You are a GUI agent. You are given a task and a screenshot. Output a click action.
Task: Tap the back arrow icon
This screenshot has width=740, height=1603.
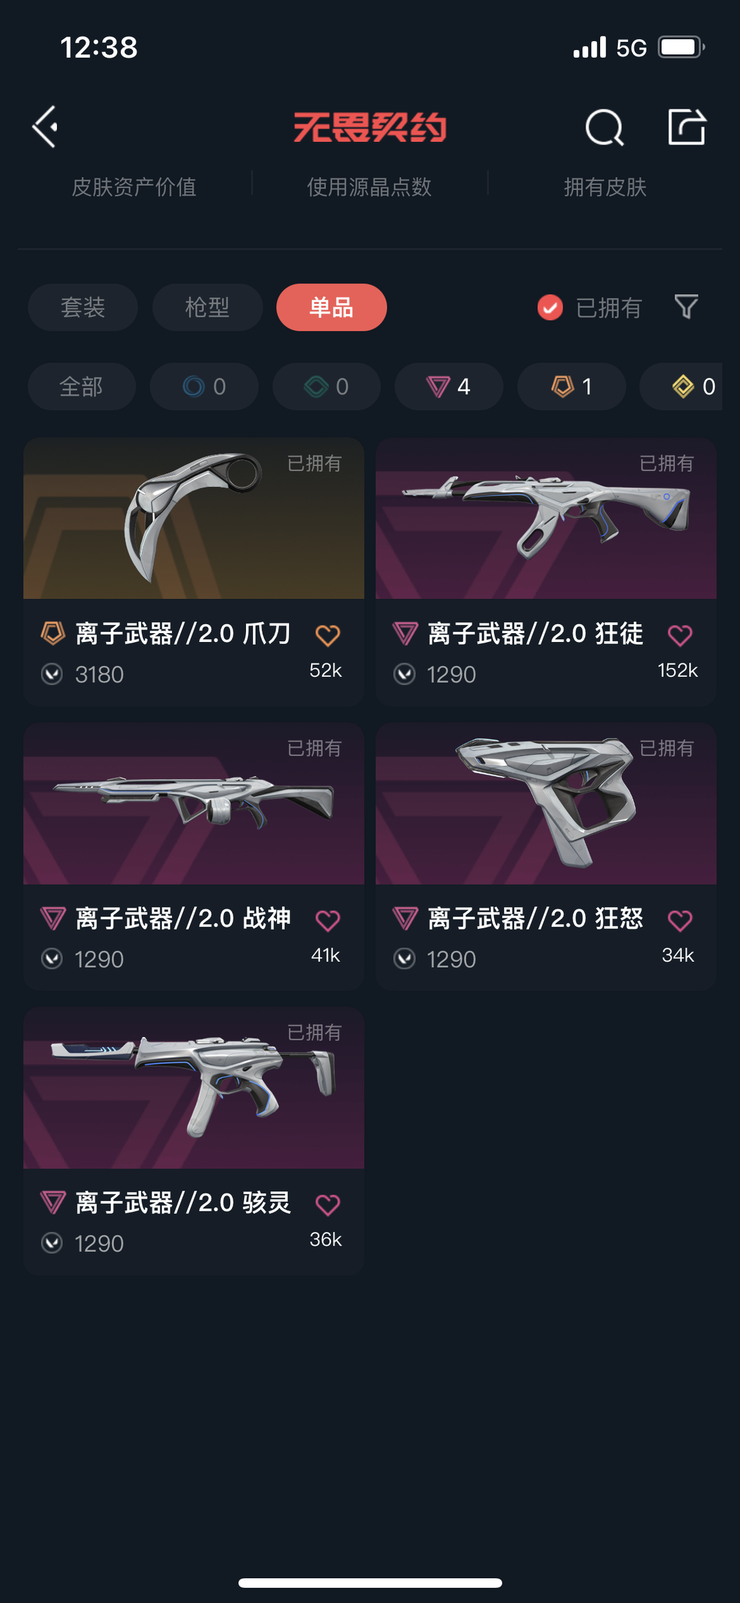45,127
